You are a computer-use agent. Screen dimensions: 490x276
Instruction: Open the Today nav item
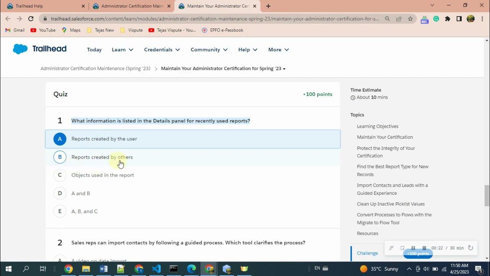click(94, 49)
